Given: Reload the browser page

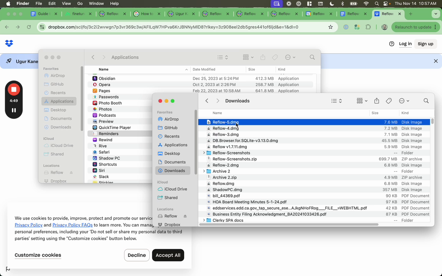Looking at the screenshot, I should click(x=29, y=27).
